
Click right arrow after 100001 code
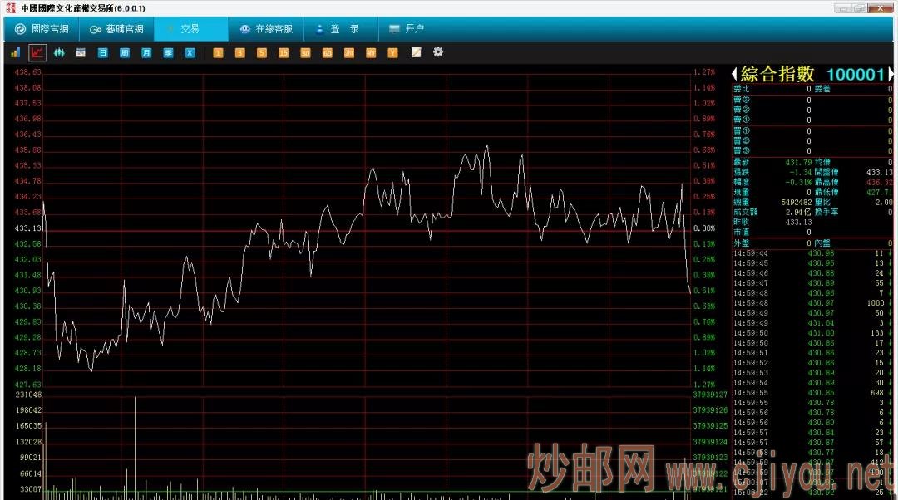891,74
